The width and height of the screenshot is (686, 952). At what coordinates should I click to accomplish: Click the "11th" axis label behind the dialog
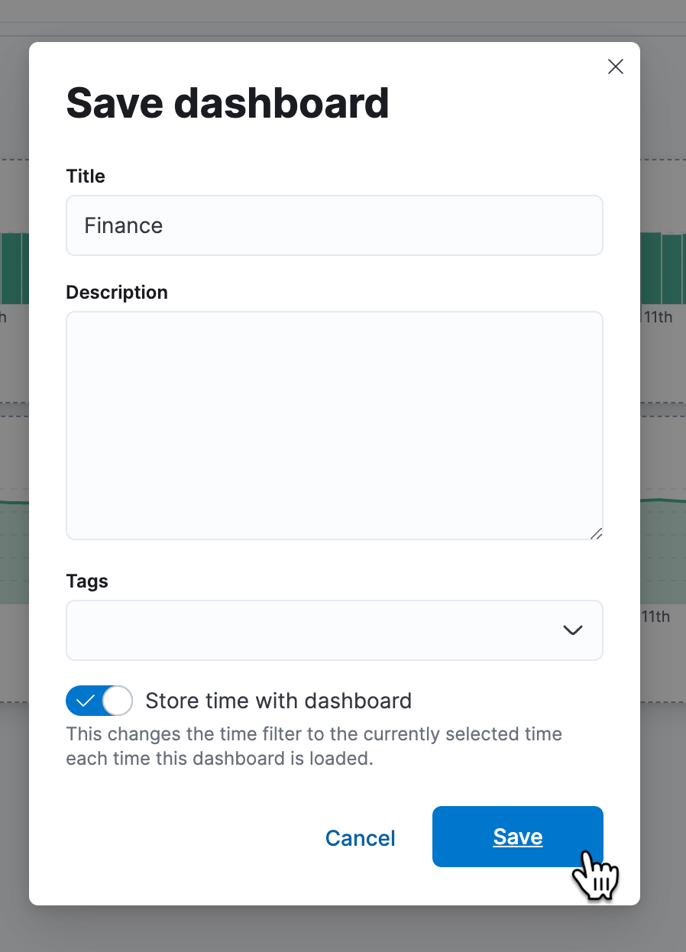pos(657,316)
